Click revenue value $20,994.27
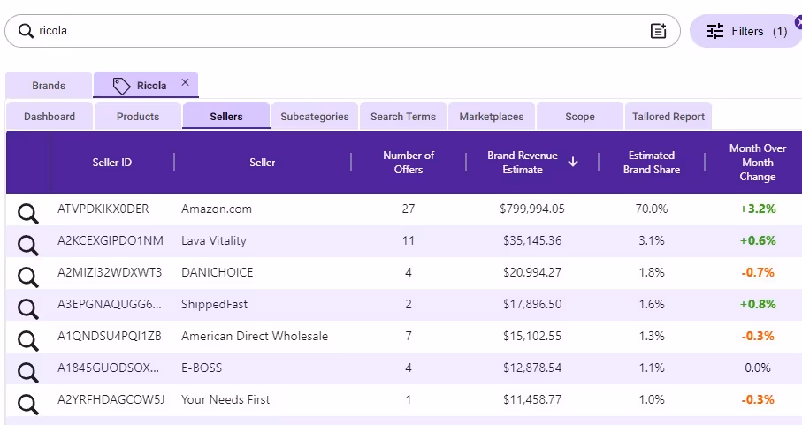Image resolution: width=802 pixels, height=425 pixels. coord(532,272)
